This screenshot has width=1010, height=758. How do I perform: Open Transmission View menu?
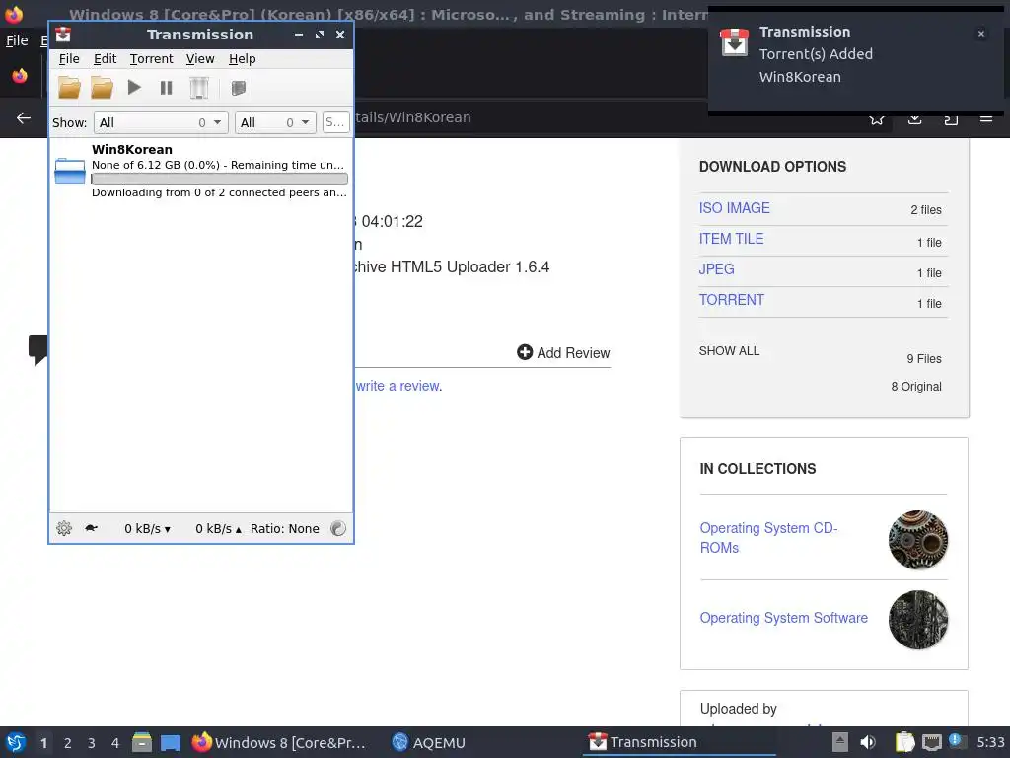(200, 58)
